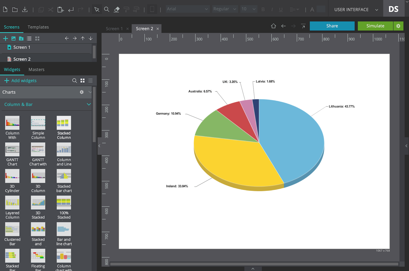Select the eraser tool

click(116, 10)
